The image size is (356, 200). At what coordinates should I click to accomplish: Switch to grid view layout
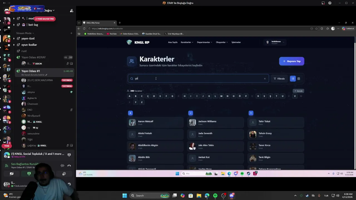pos(299,79)
